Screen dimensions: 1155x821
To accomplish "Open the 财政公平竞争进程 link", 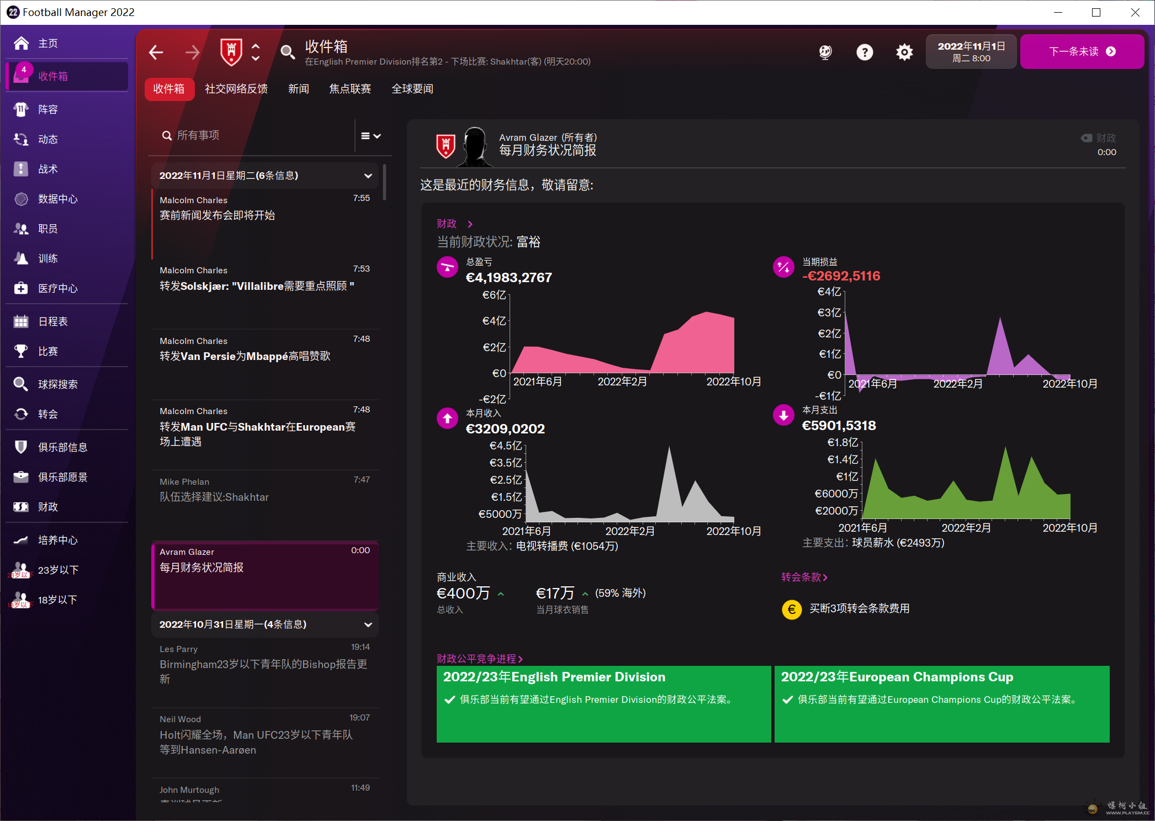I will [479, 659].
